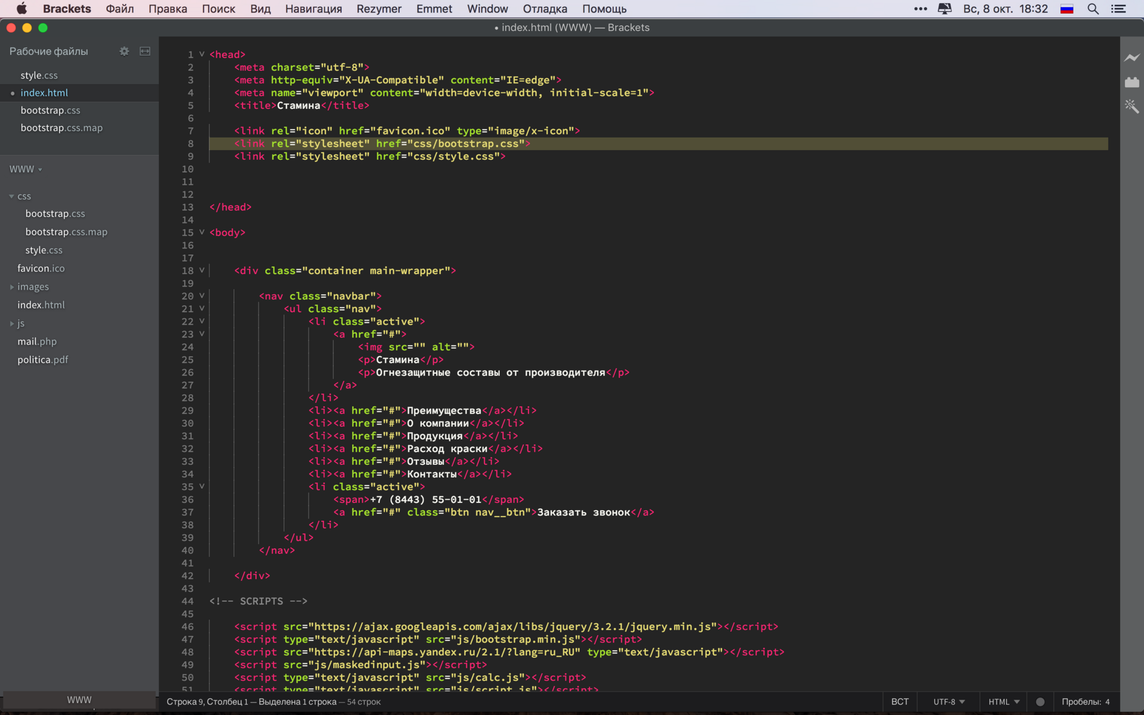
Task: Open the Отладка menu
Action: point(545,9)
